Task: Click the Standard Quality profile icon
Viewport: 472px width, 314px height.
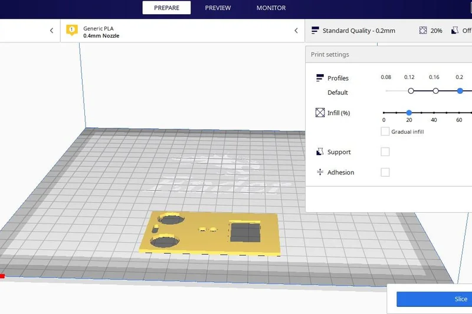Action: click(315, 31)
